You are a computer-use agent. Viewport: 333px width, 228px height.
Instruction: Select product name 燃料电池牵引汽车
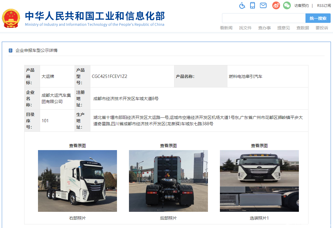246,76
